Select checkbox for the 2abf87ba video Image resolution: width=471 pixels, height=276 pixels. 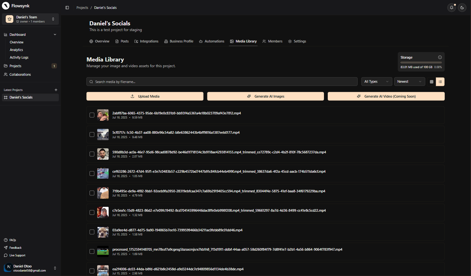coord(92,115)
